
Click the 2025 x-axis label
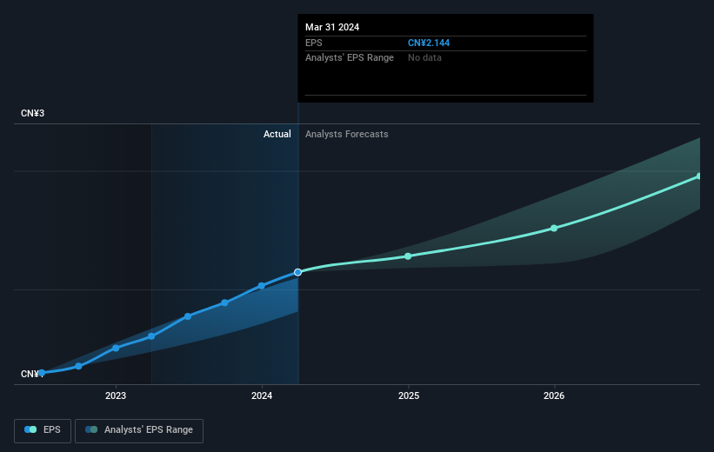pos(409,395)
